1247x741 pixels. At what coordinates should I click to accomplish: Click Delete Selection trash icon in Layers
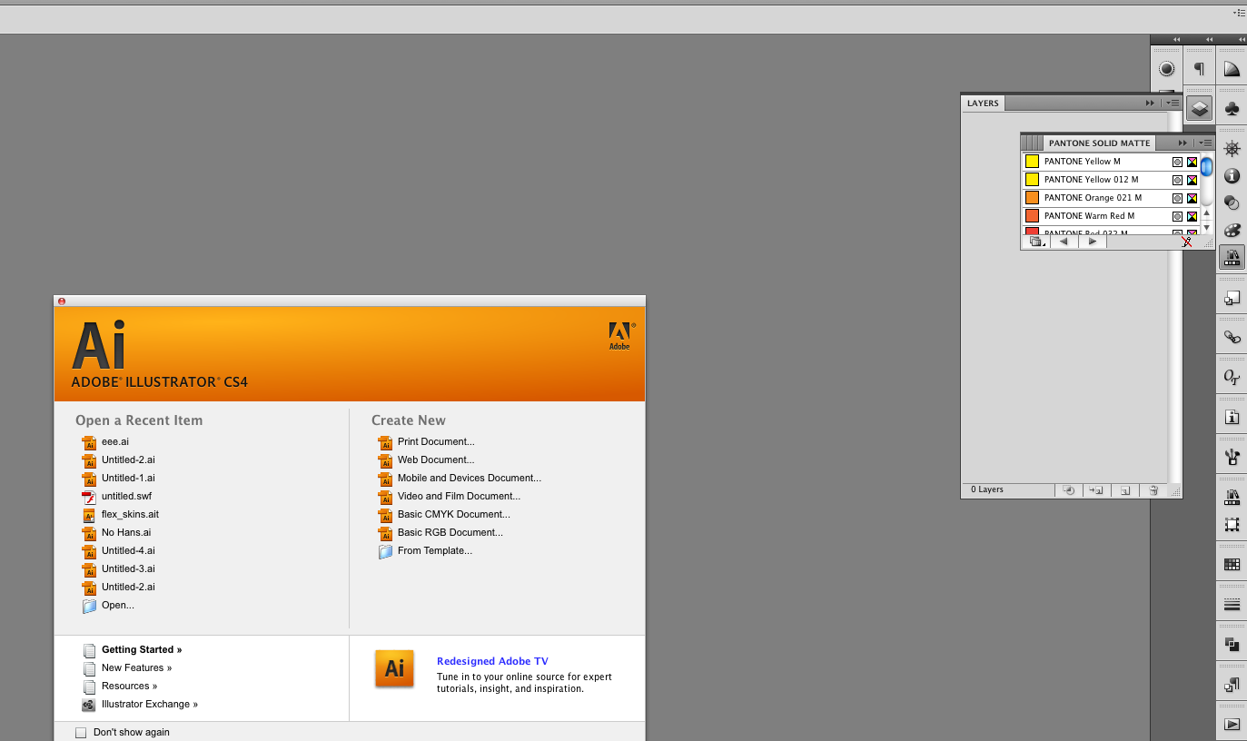coord(1153,490)
